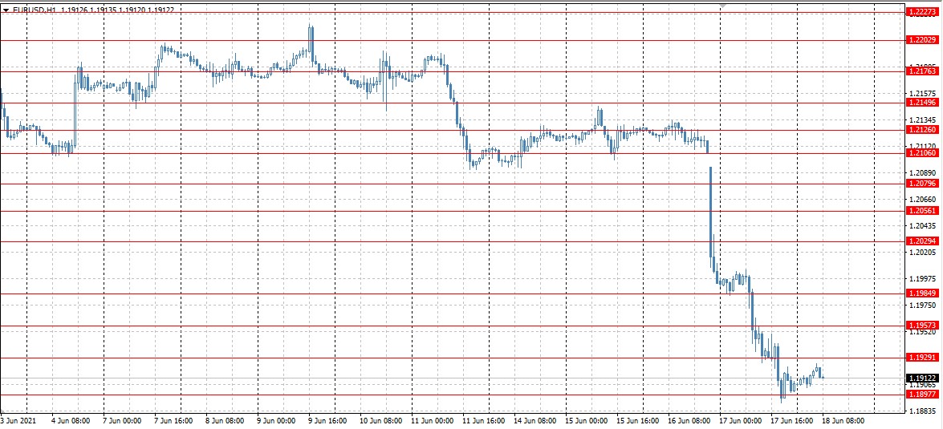Click the price scale value 1.21575
Viewport: 943px width, 429px height.
pos(923,94)
